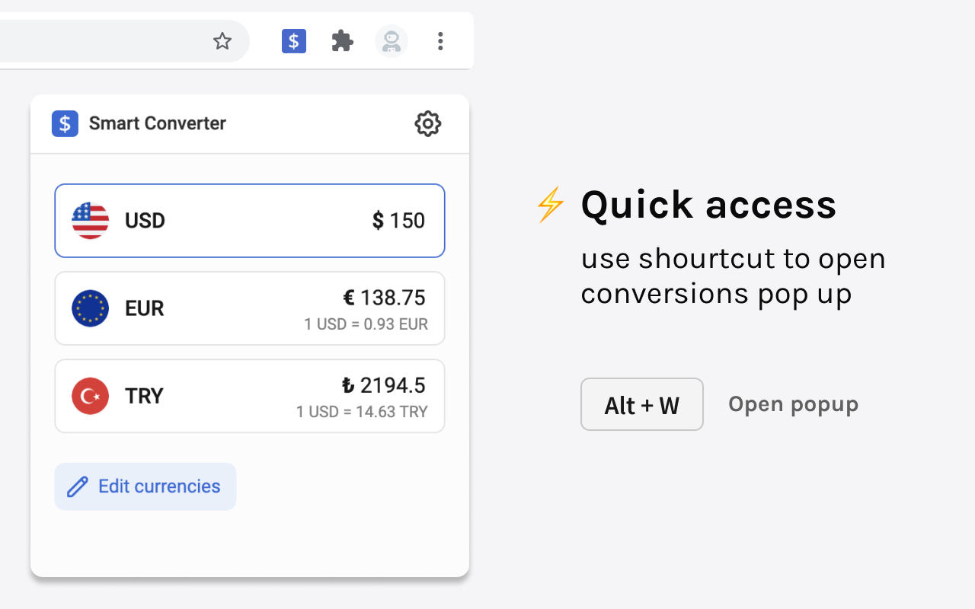This screenshot has width=975, height=609.
Task: Click the Smart Converter logo in popup header
Action: click(x=65, y=123)
